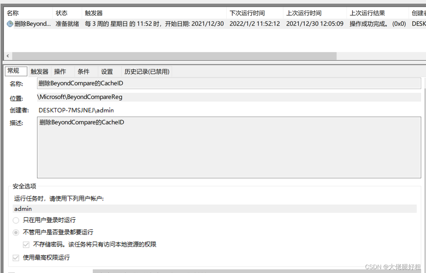Click the 创建者 value DESKTOP-7MSJNEJ\admin

[x=76, y=110]
